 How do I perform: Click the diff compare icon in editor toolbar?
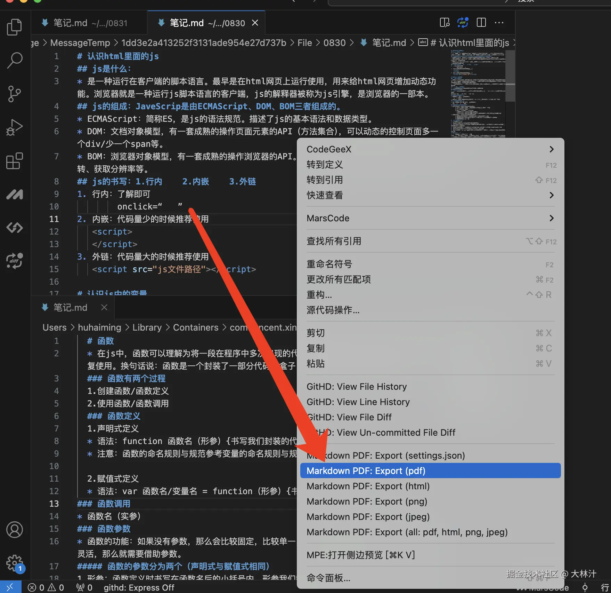click(x=463, y=23)
